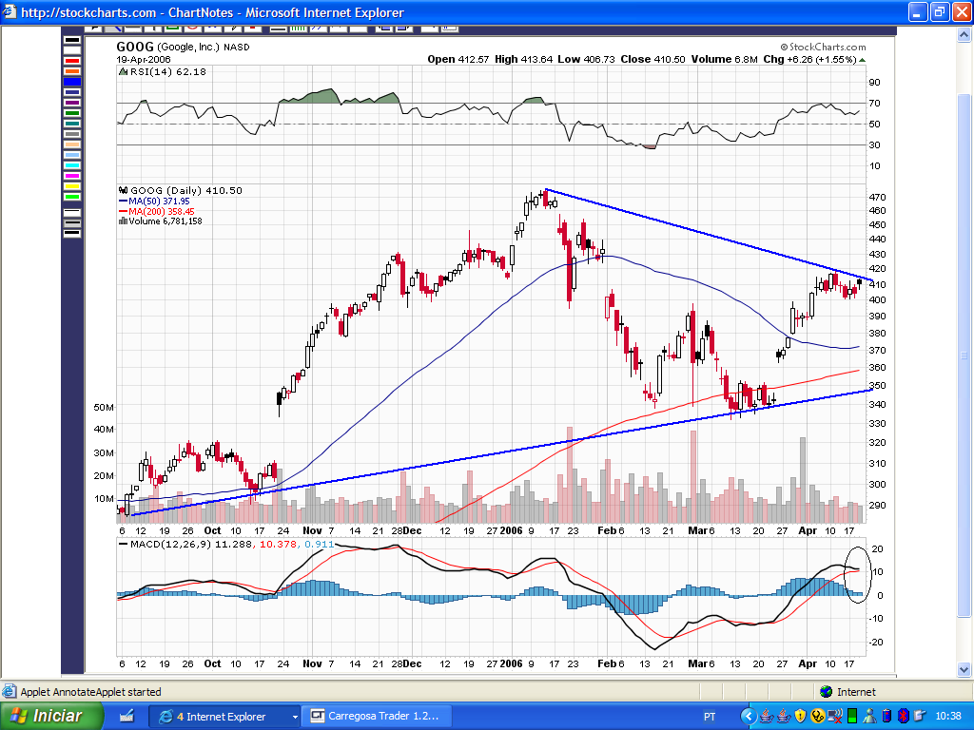Choose the lime green color swatch
Image resolution: width=974 pixels, height=730 pixels.
(72, 197)
